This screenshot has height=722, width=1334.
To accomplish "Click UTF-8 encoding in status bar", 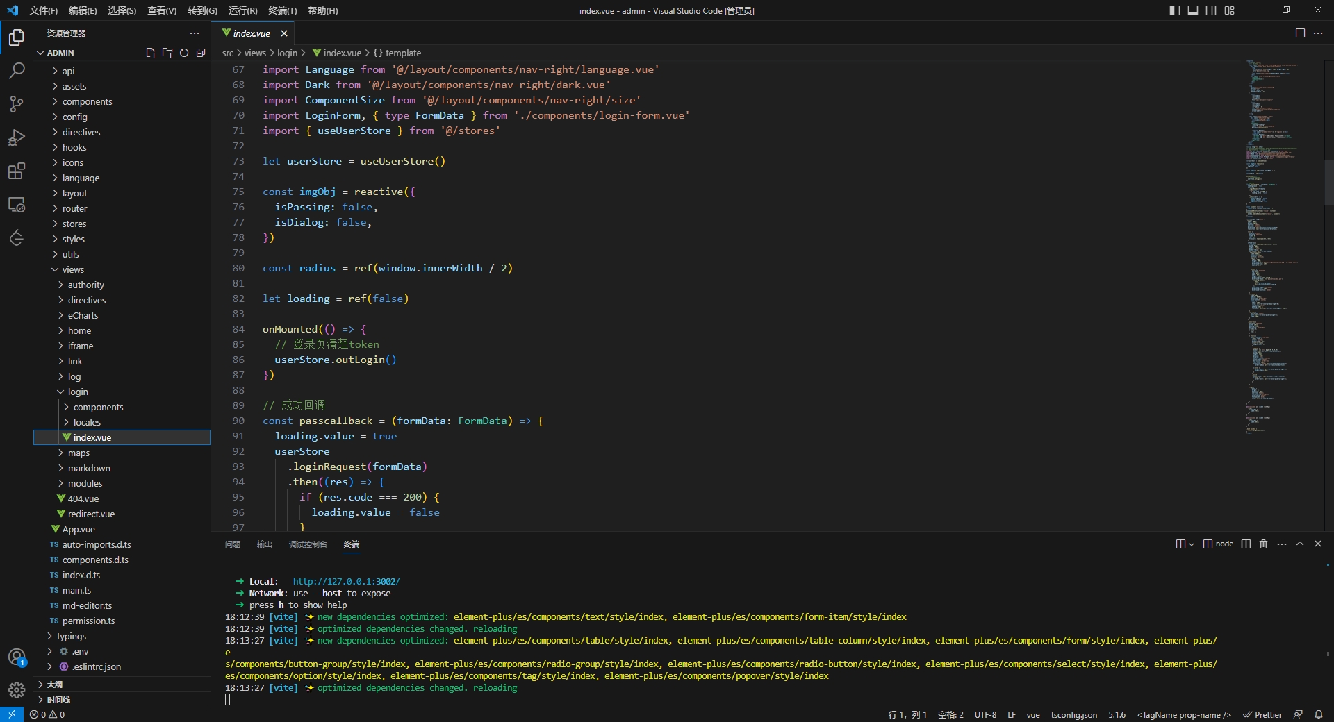I will coord(985,714).
